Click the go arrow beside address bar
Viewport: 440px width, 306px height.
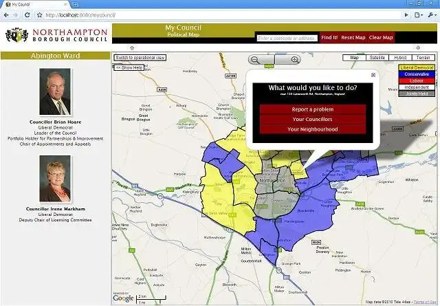pyautogui.click(x=406, y=15)
